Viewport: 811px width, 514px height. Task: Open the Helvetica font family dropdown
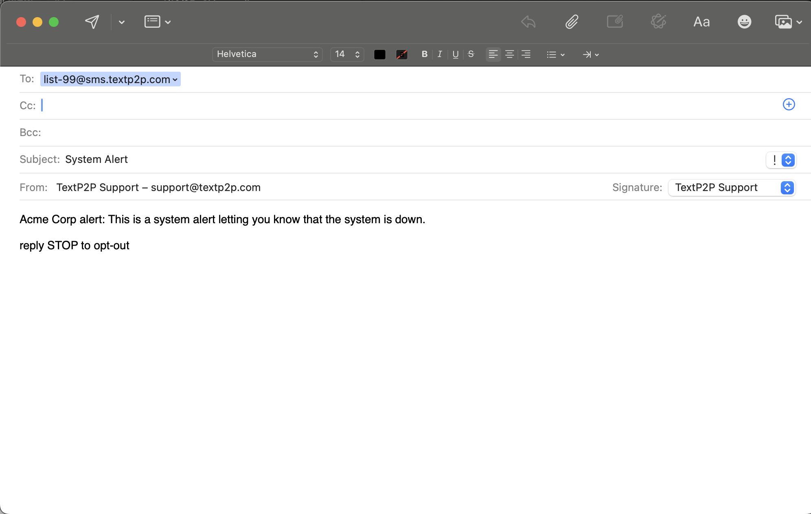[267, 54]
